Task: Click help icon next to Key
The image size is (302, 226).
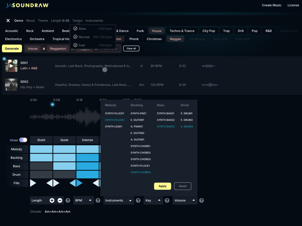Action: coord(167,200)
